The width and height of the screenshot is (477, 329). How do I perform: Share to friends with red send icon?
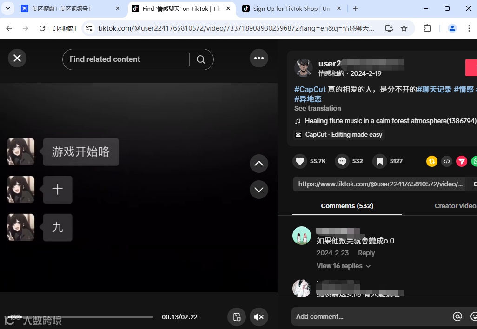(x=462, y=161)
